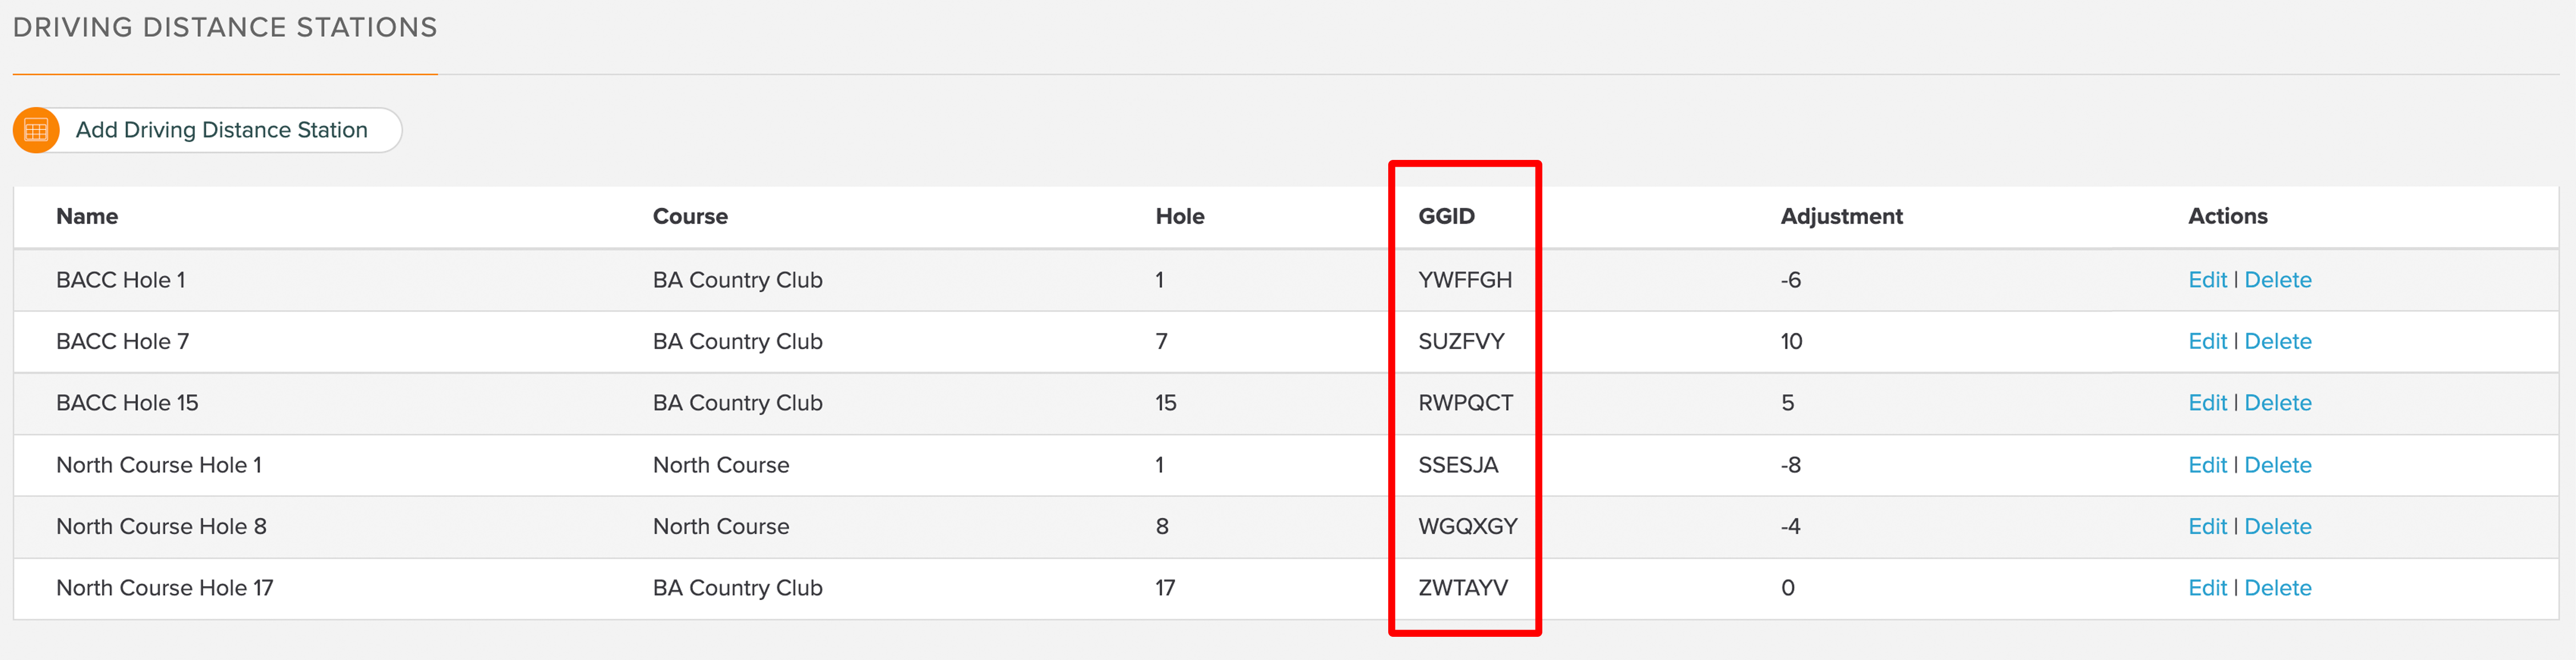The image size is (2576, 660).
Task: Click the Course column header
Action: [690, 216]
